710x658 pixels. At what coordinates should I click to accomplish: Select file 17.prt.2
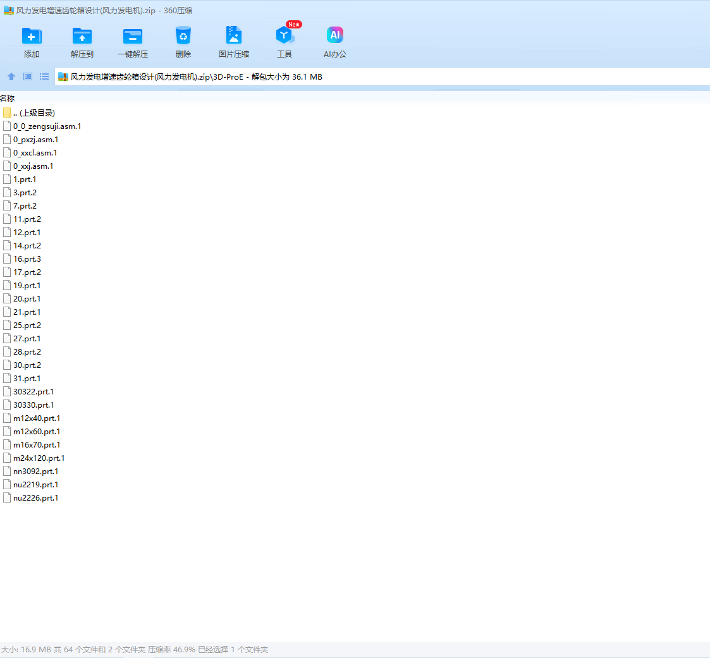click(27, 272)
